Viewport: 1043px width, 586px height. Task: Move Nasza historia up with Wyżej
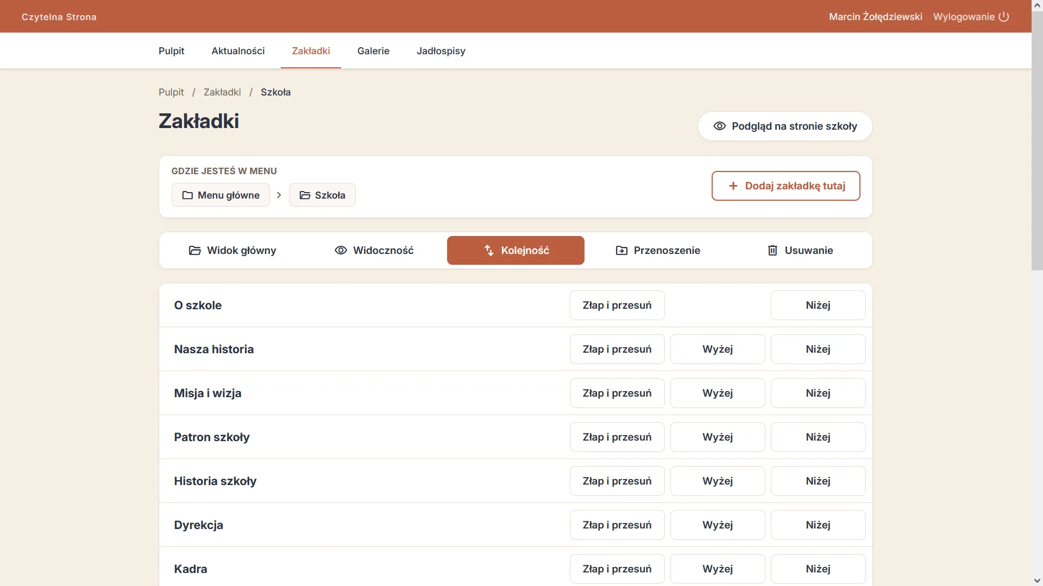click(x=718, y=349)
